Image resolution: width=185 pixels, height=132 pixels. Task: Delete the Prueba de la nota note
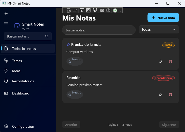click(170, 61)
